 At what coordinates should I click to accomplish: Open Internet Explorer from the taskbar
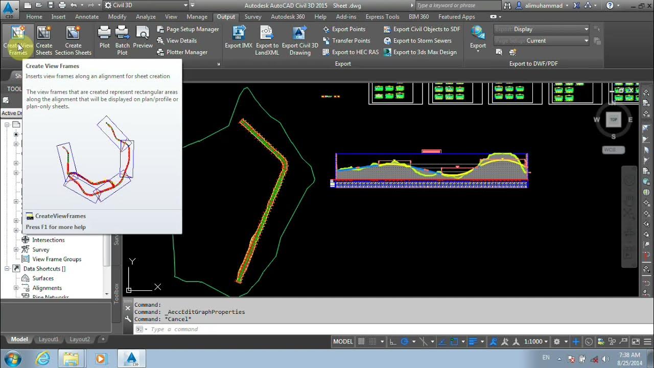click(43, 359)
